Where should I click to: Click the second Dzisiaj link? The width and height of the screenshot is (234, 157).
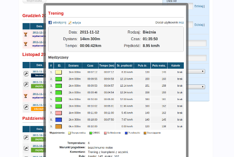click(x=199, y=25)
